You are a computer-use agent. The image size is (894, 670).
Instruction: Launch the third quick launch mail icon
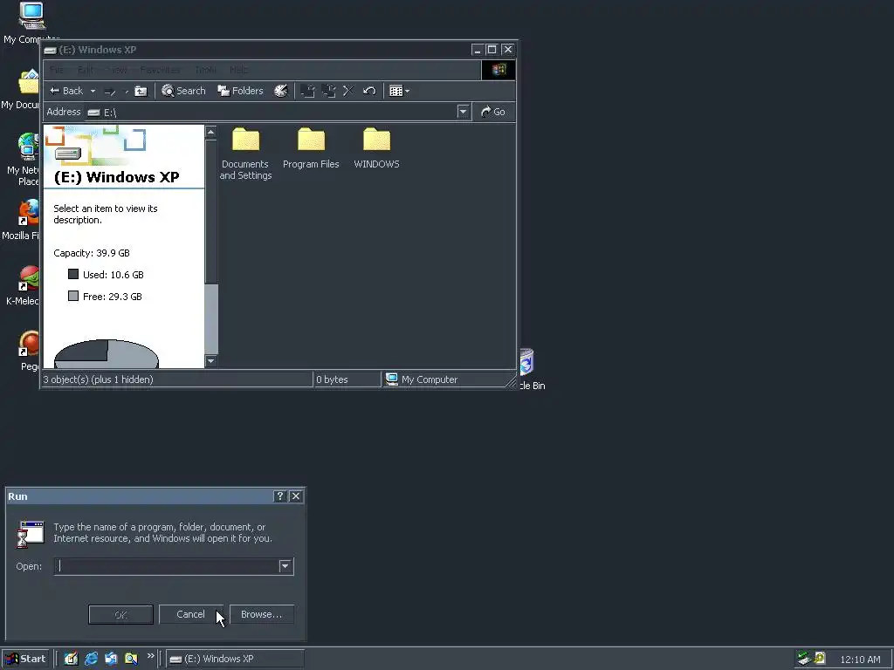tap(111, 659)
